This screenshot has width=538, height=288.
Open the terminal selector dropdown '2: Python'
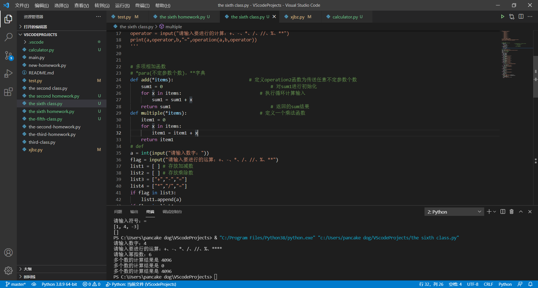pos(454,212)
